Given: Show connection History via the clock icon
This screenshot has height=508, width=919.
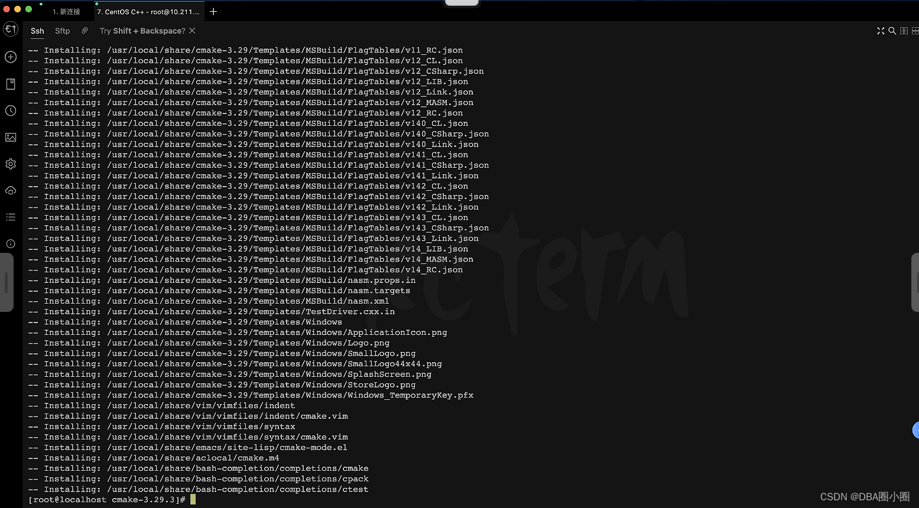Looking at the screenshot, I should point(11,110).
